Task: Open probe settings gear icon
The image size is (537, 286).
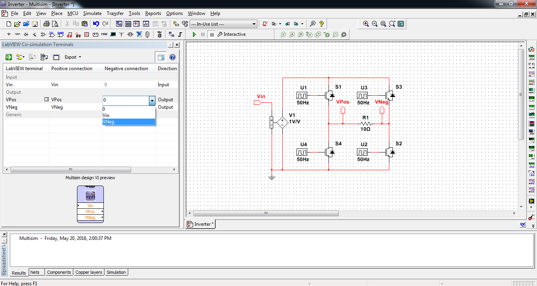Action: pos(344,35)
